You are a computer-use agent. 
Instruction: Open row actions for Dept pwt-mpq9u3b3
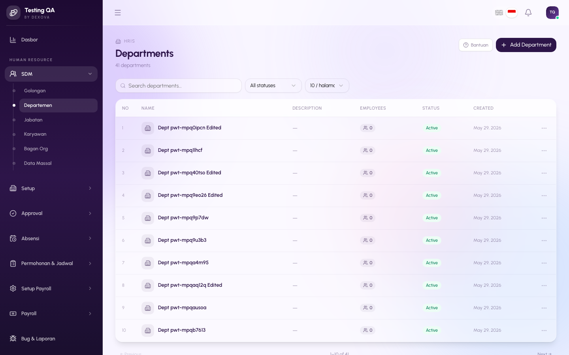pyautogui.click(x=544, y=241)
